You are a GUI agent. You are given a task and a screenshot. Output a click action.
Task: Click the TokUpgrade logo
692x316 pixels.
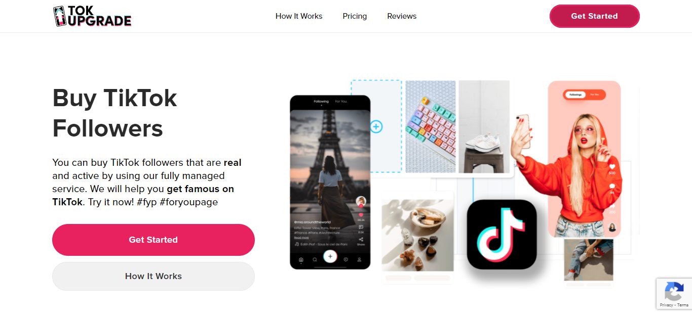92,16
